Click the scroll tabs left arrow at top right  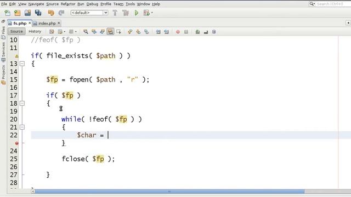348,23
